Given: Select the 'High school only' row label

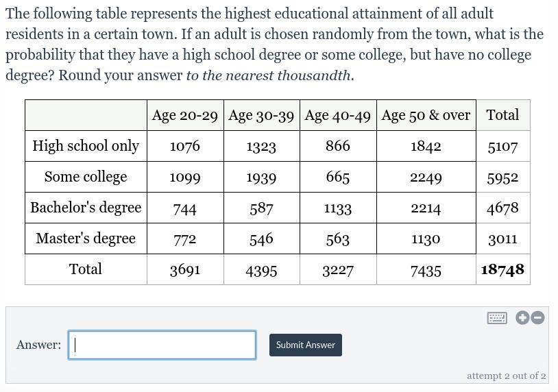Looking at the screenshot, I should pos(86,146).
